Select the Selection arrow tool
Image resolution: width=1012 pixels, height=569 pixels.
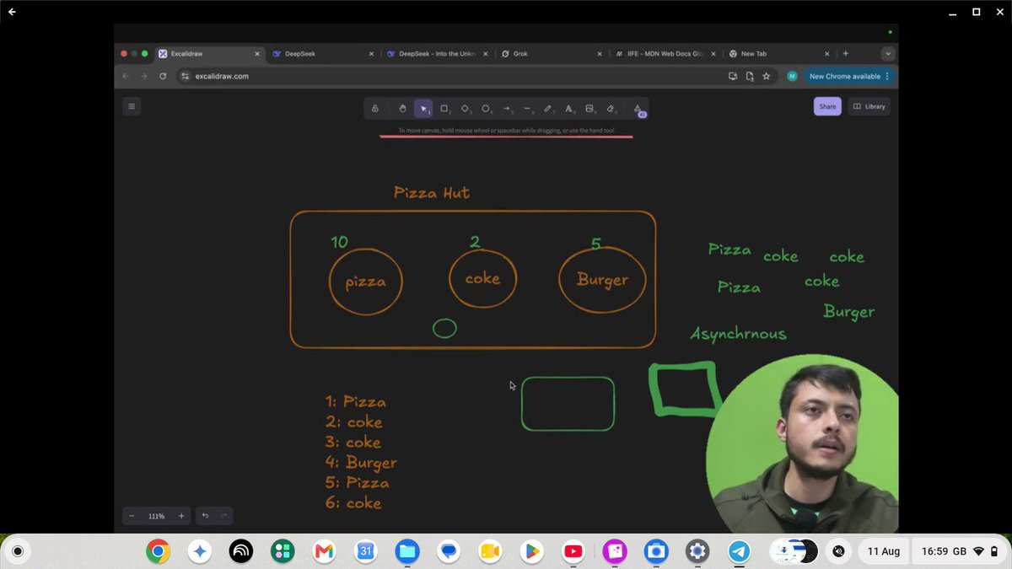point(423,108)
